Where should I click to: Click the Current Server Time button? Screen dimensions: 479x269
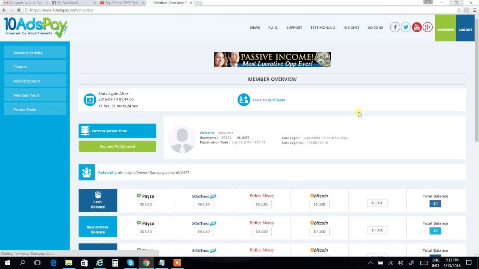117,131
